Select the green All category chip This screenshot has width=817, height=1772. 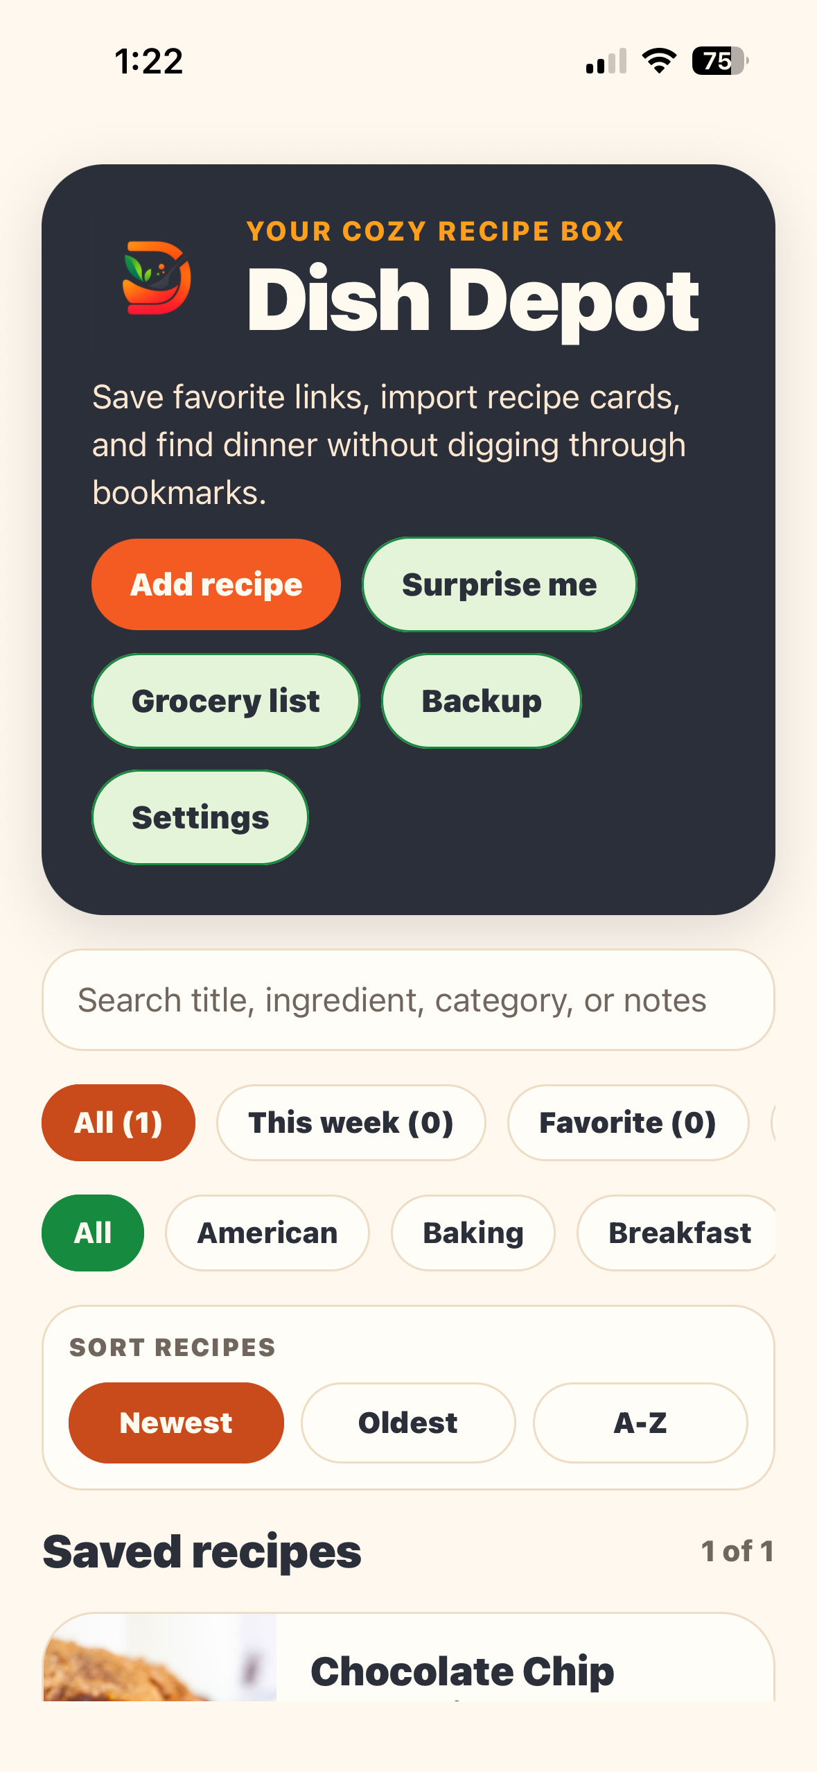(93, 1233)
